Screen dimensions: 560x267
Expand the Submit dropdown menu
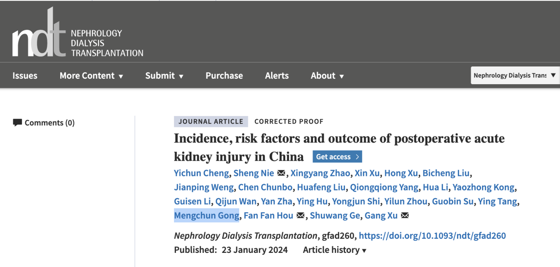click(x=164, y=76)
